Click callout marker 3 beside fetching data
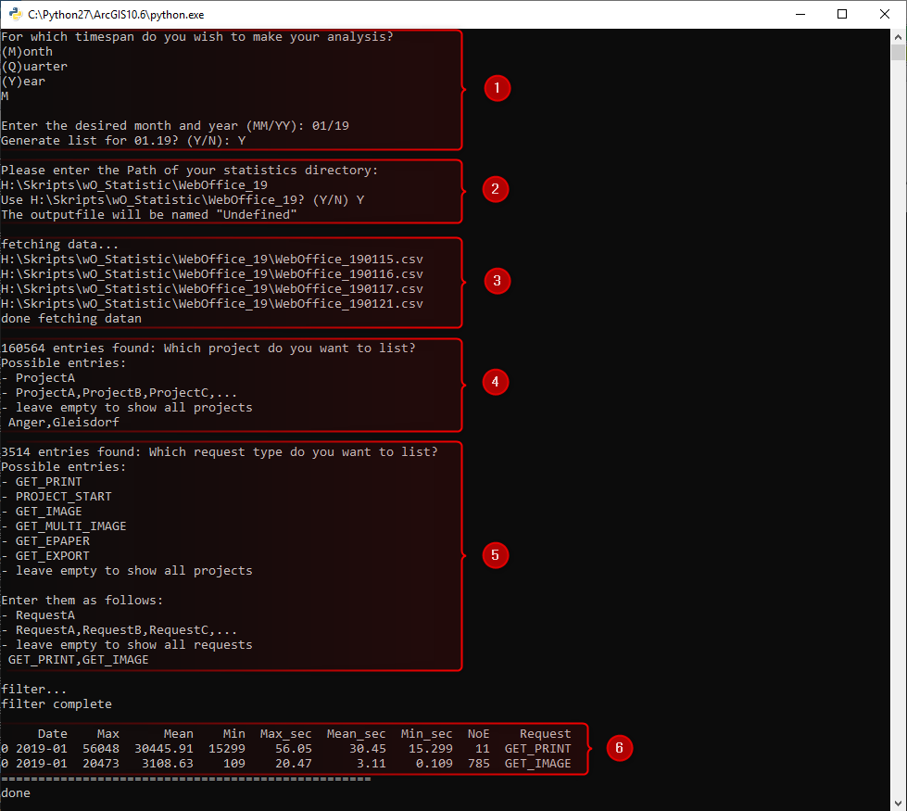The image size is (907, 811). pos(497,281)
